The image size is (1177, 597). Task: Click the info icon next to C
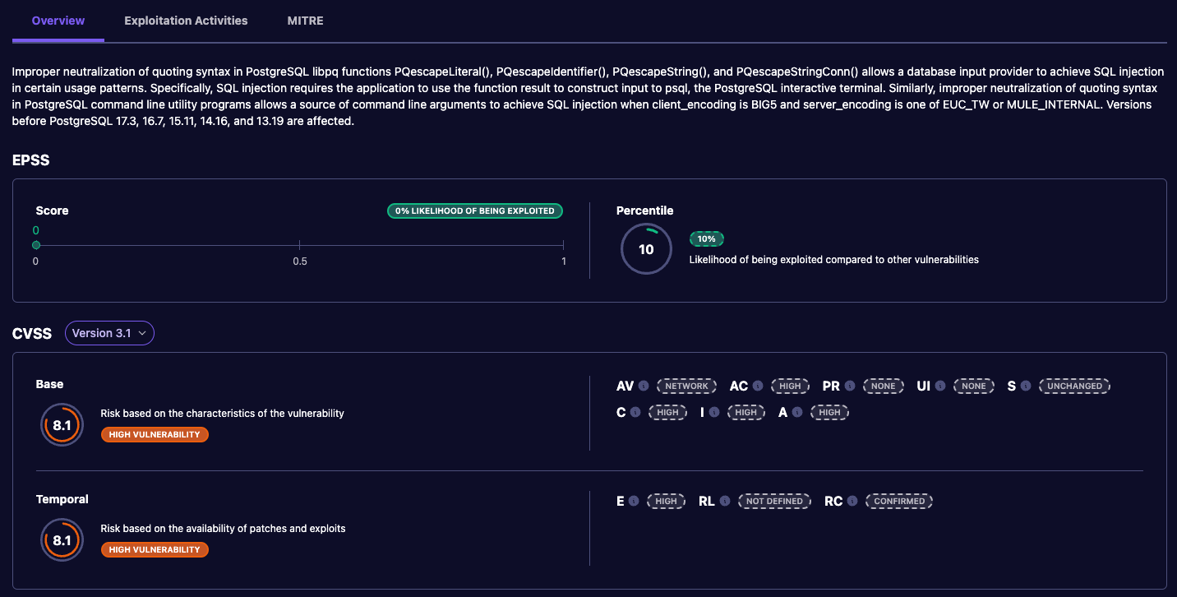(635, 412)
